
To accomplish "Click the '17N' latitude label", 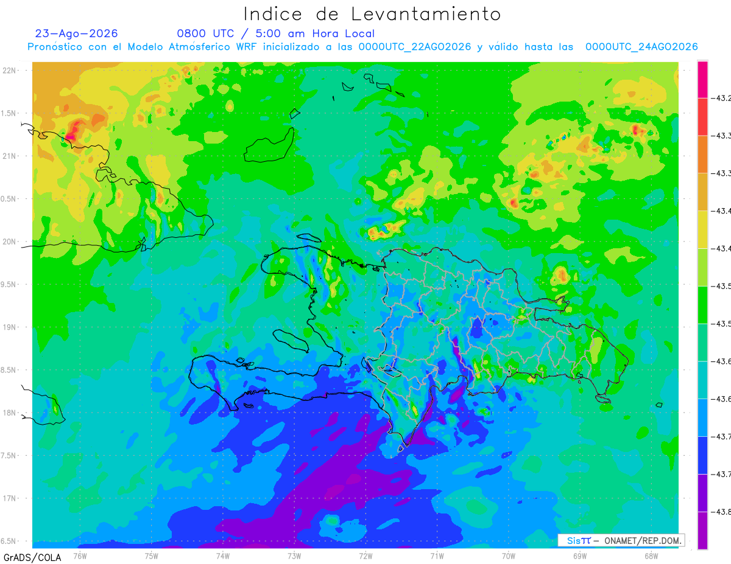I will pos(10,498).
